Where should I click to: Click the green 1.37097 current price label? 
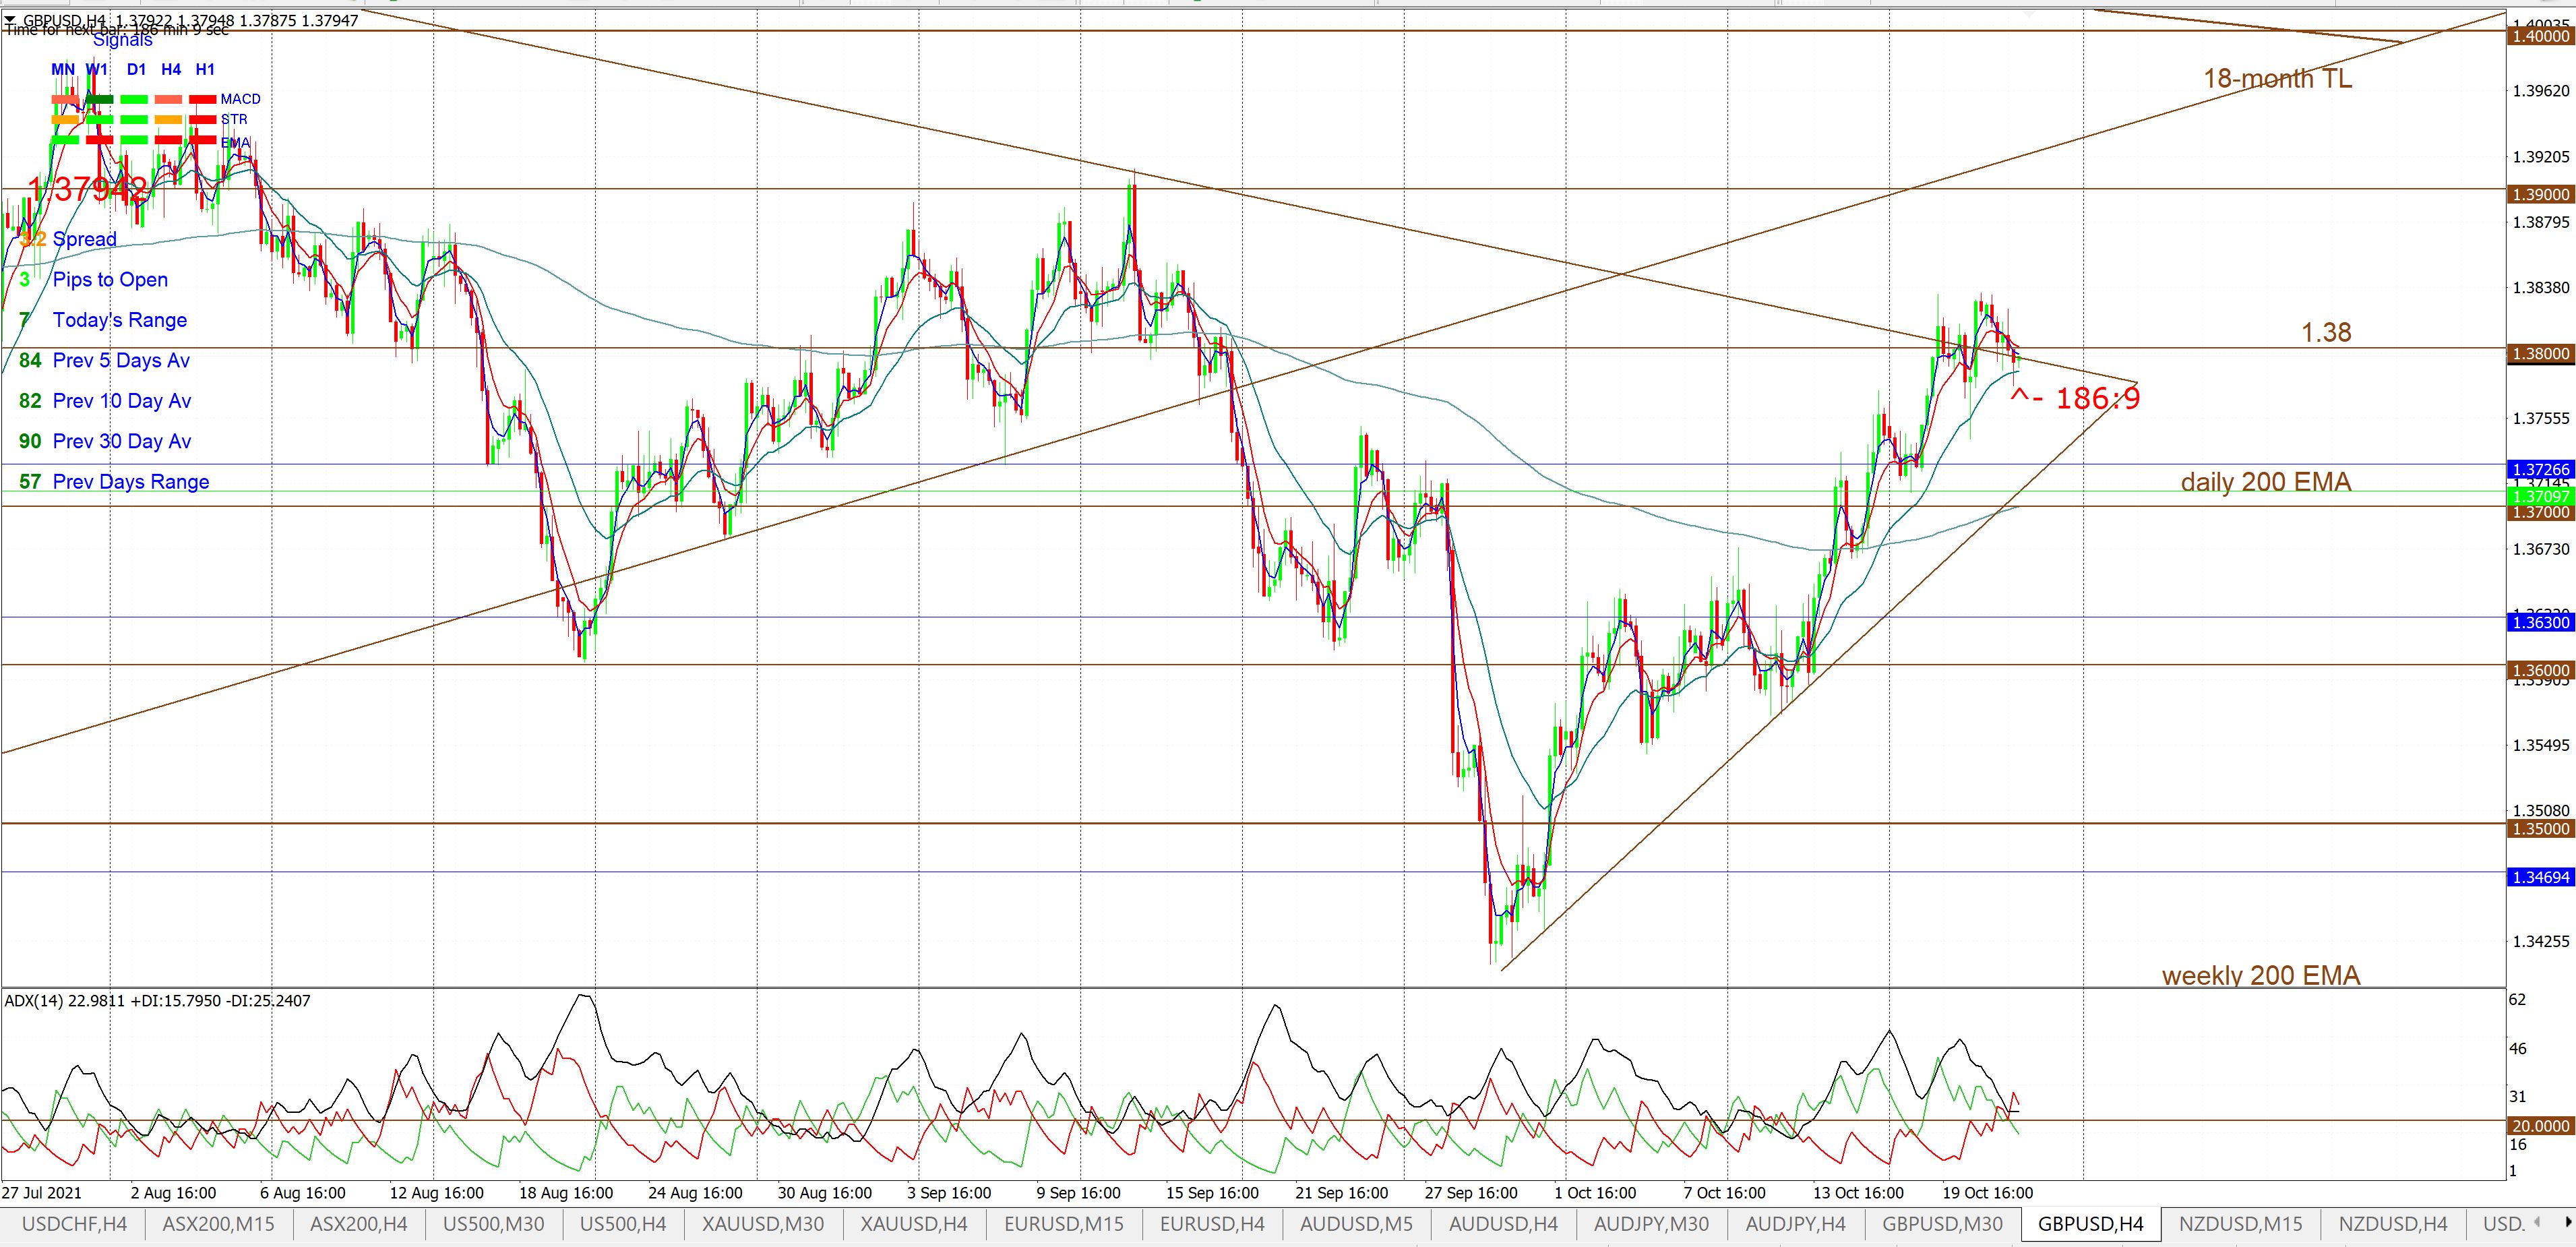pyautogui.click(x=2540, y=496)
